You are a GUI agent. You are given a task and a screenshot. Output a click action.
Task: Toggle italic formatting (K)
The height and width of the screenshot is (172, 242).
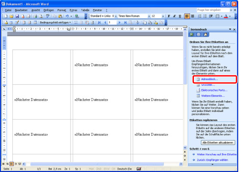(x=174, y=16)
